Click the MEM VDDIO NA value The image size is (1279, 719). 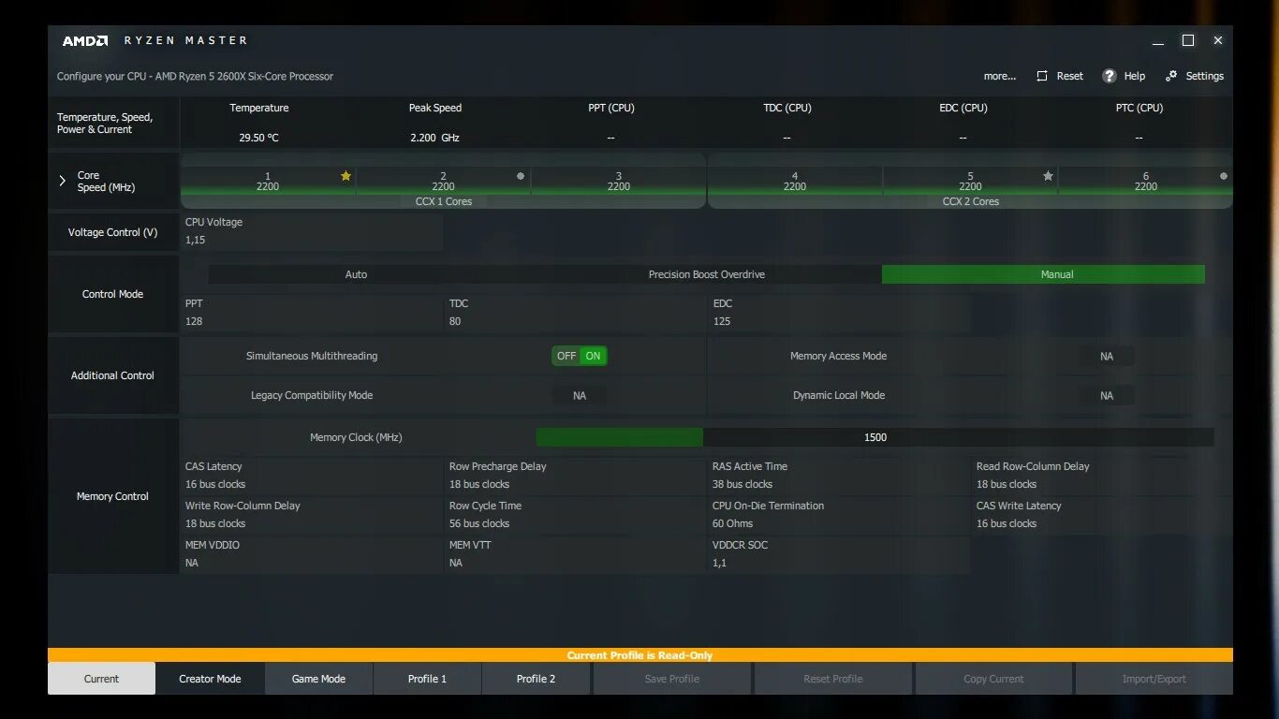[x=192, y=563]
